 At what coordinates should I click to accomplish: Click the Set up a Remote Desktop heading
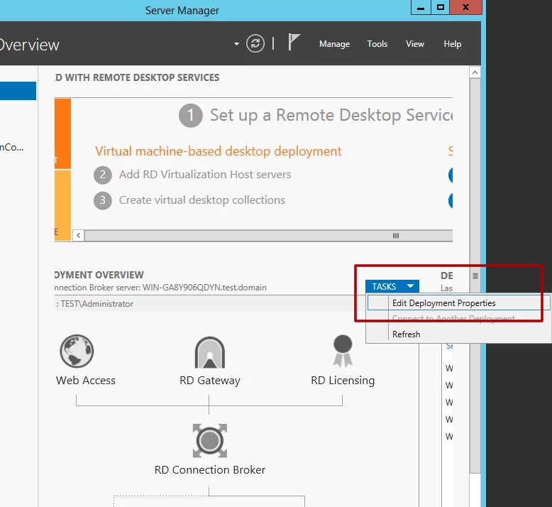pyautogui.click(x=331, y=115)
